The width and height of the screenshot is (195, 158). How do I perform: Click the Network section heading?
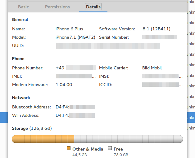tap(21, 98)
